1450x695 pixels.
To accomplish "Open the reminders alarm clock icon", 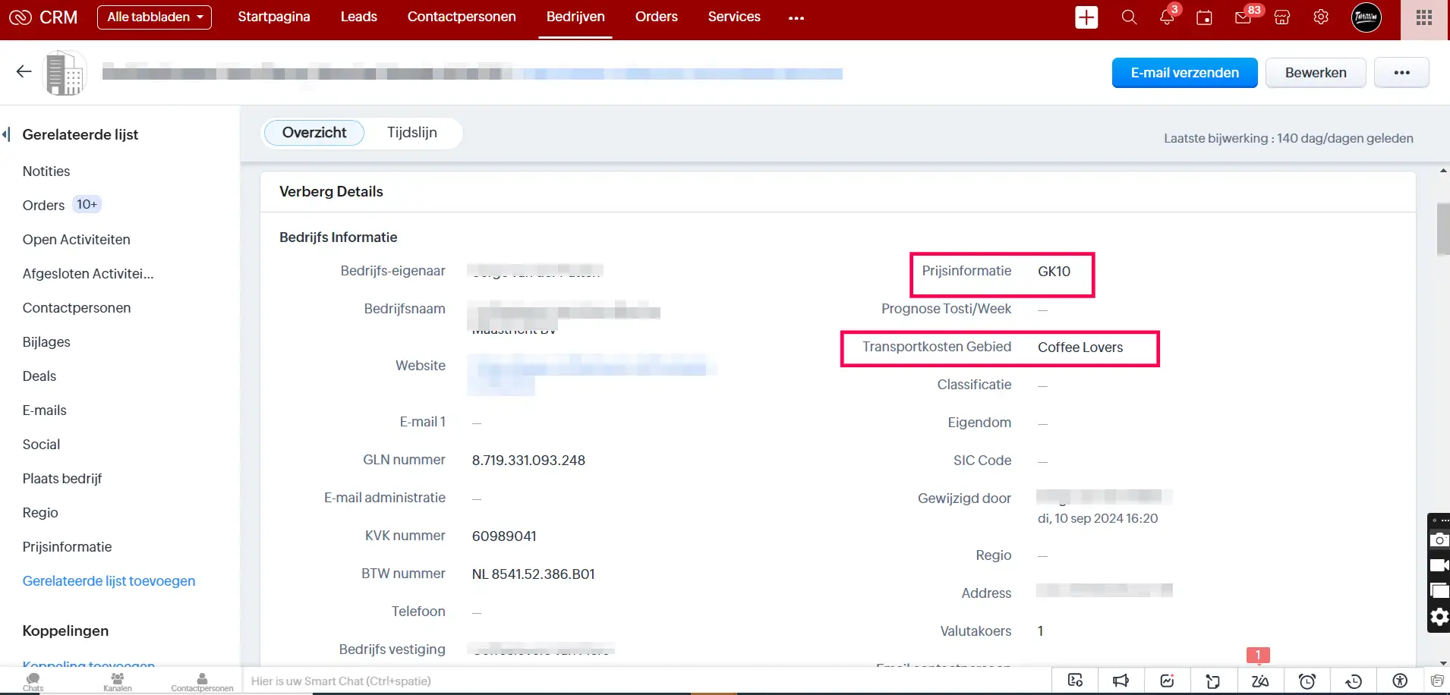I will coord(1307,681).
